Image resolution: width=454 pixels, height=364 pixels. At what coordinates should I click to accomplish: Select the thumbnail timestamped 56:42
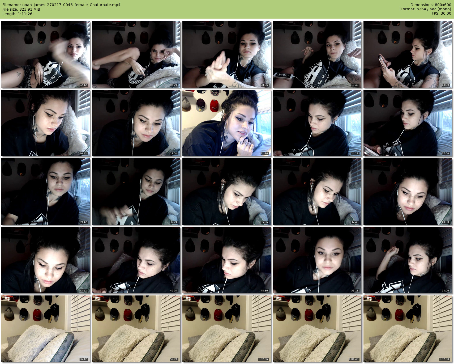point(46,329)
